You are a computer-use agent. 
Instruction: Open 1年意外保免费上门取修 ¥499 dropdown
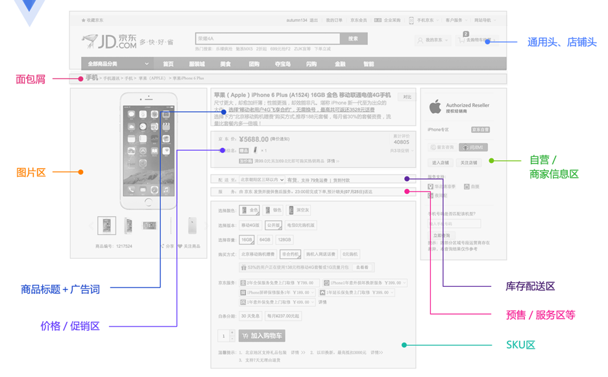coord(277,302)
